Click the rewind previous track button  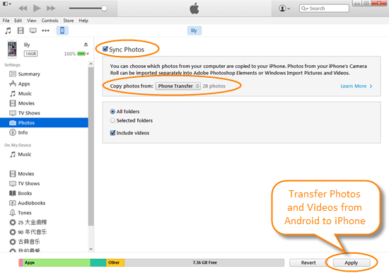coord(23,8)
